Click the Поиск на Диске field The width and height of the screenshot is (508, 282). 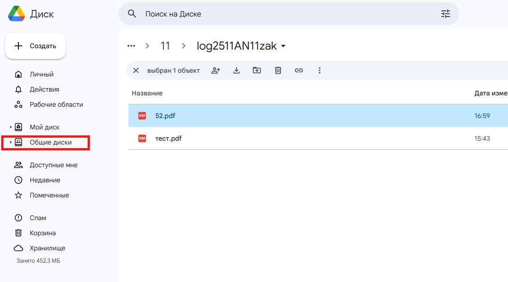click(x=283, y=14)
